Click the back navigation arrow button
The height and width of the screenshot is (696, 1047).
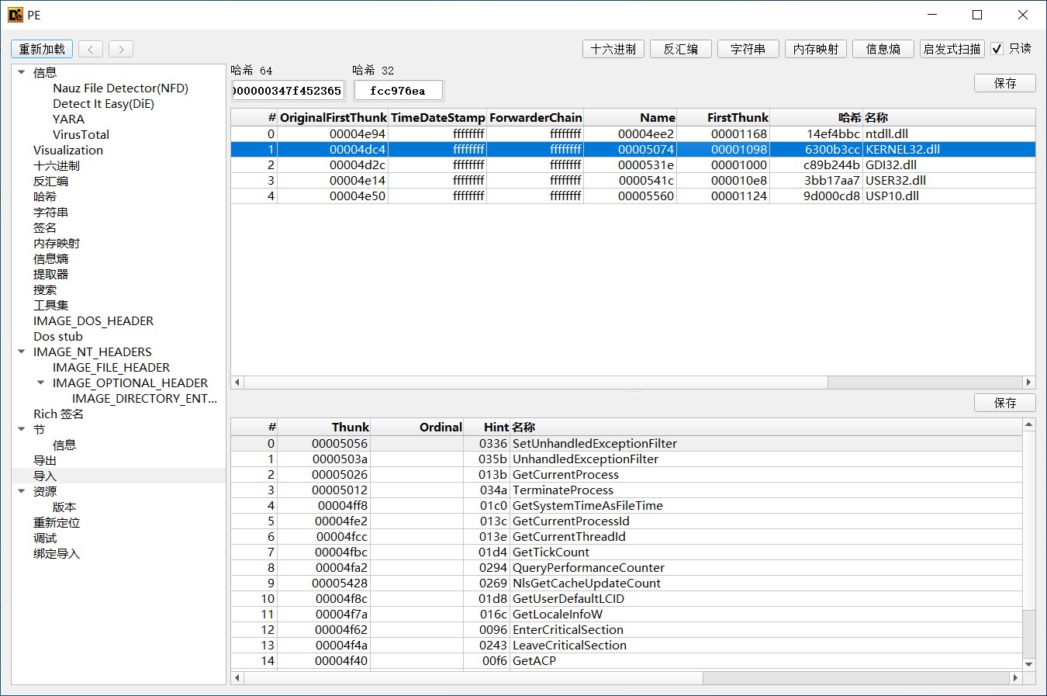(x=91, y=49)
